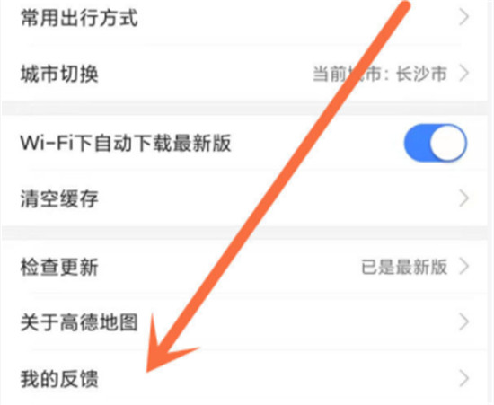This screenshot has height=405, width=494.
Task: Tap the white knob of the Wi-Fi toggle
Action: coord(447,143)
